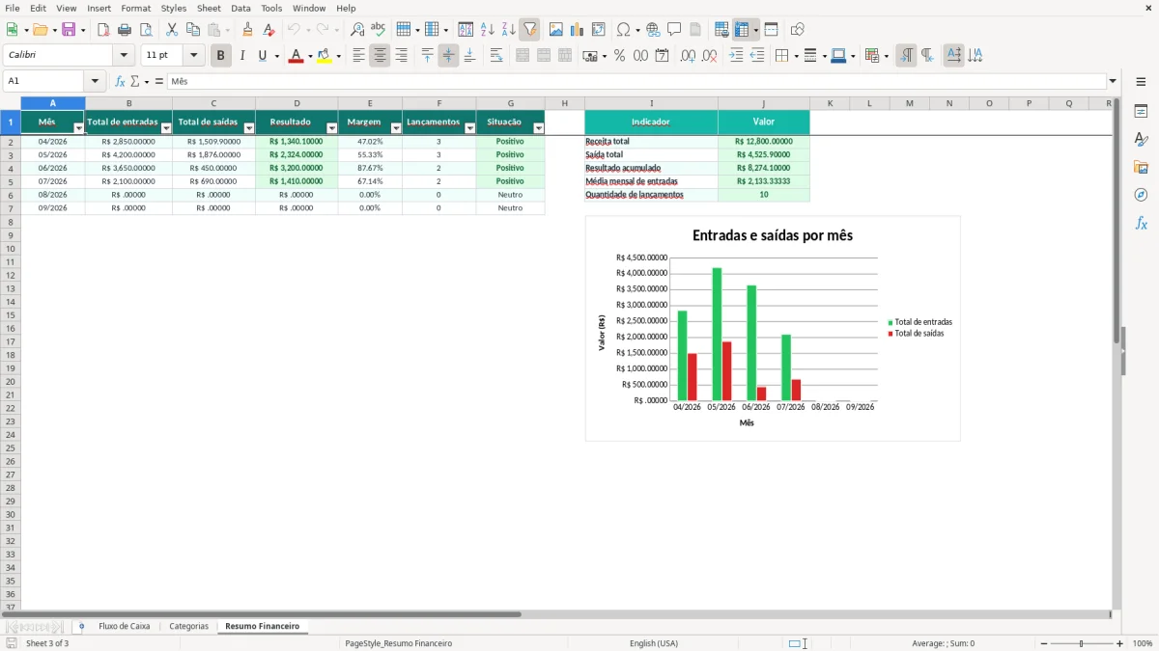Open the Data menu
The height and width of the screenshot is (651, 1159).
pos(240,8)
